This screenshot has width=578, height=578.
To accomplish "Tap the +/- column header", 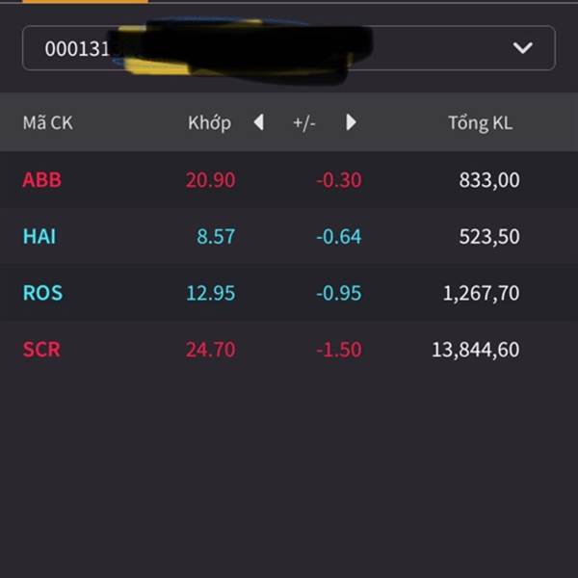I will pyautogui.click(x=304, y=122).
